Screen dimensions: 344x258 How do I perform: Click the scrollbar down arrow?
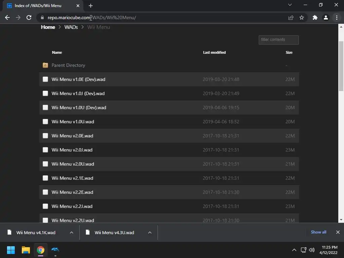[341, 220]
